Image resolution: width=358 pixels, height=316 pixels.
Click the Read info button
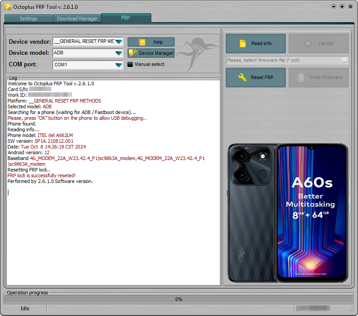(x=256, y=43)
